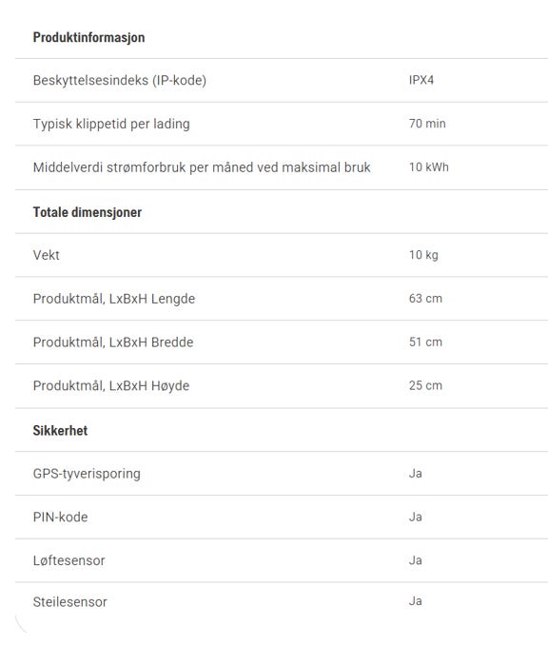Select the GPS-tyverisporing row label
Image resolution: width=548 pixels, height=645 pixels.
pyautogui.click(x=87, y=474)
